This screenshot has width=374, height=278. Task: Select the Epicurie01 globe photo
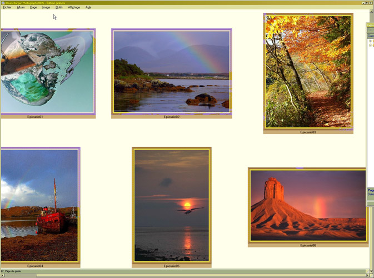click(46, 71)
